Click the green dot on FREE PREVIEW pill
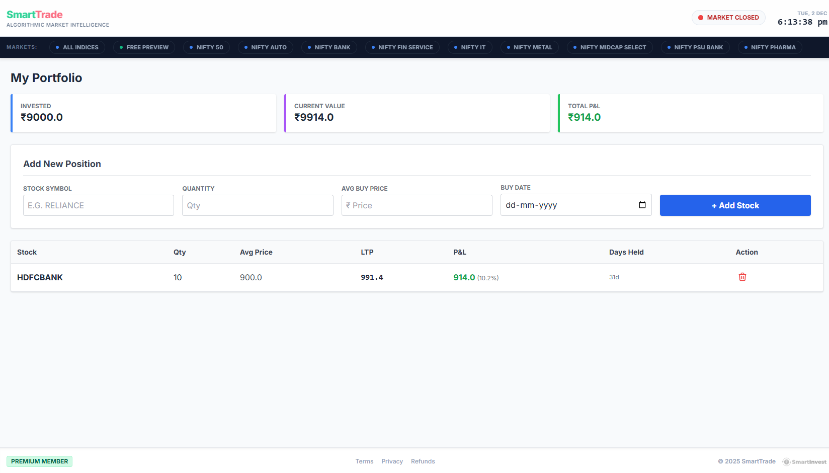 (x=121, y=47)
